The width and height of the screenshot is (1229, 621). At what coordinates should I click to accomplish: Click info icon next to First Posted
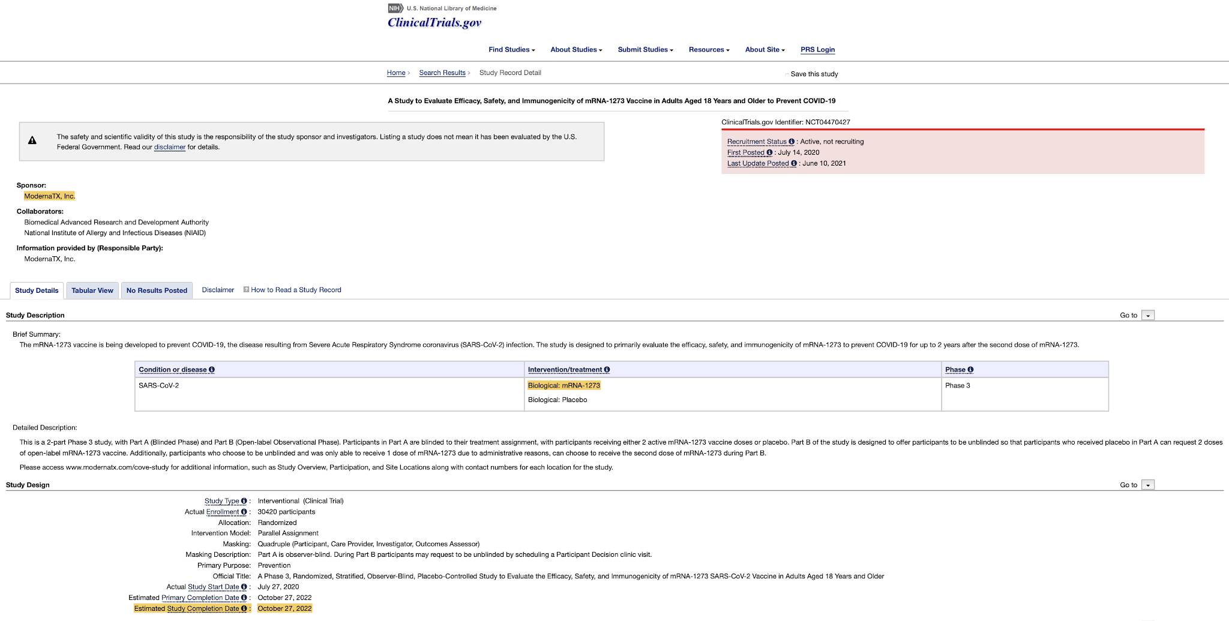click(x=769, y=152)
